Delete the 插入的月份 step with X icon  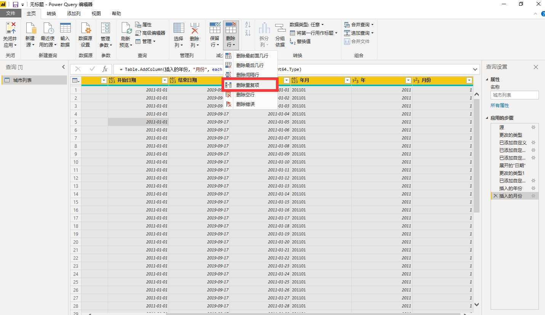point(495,196)
